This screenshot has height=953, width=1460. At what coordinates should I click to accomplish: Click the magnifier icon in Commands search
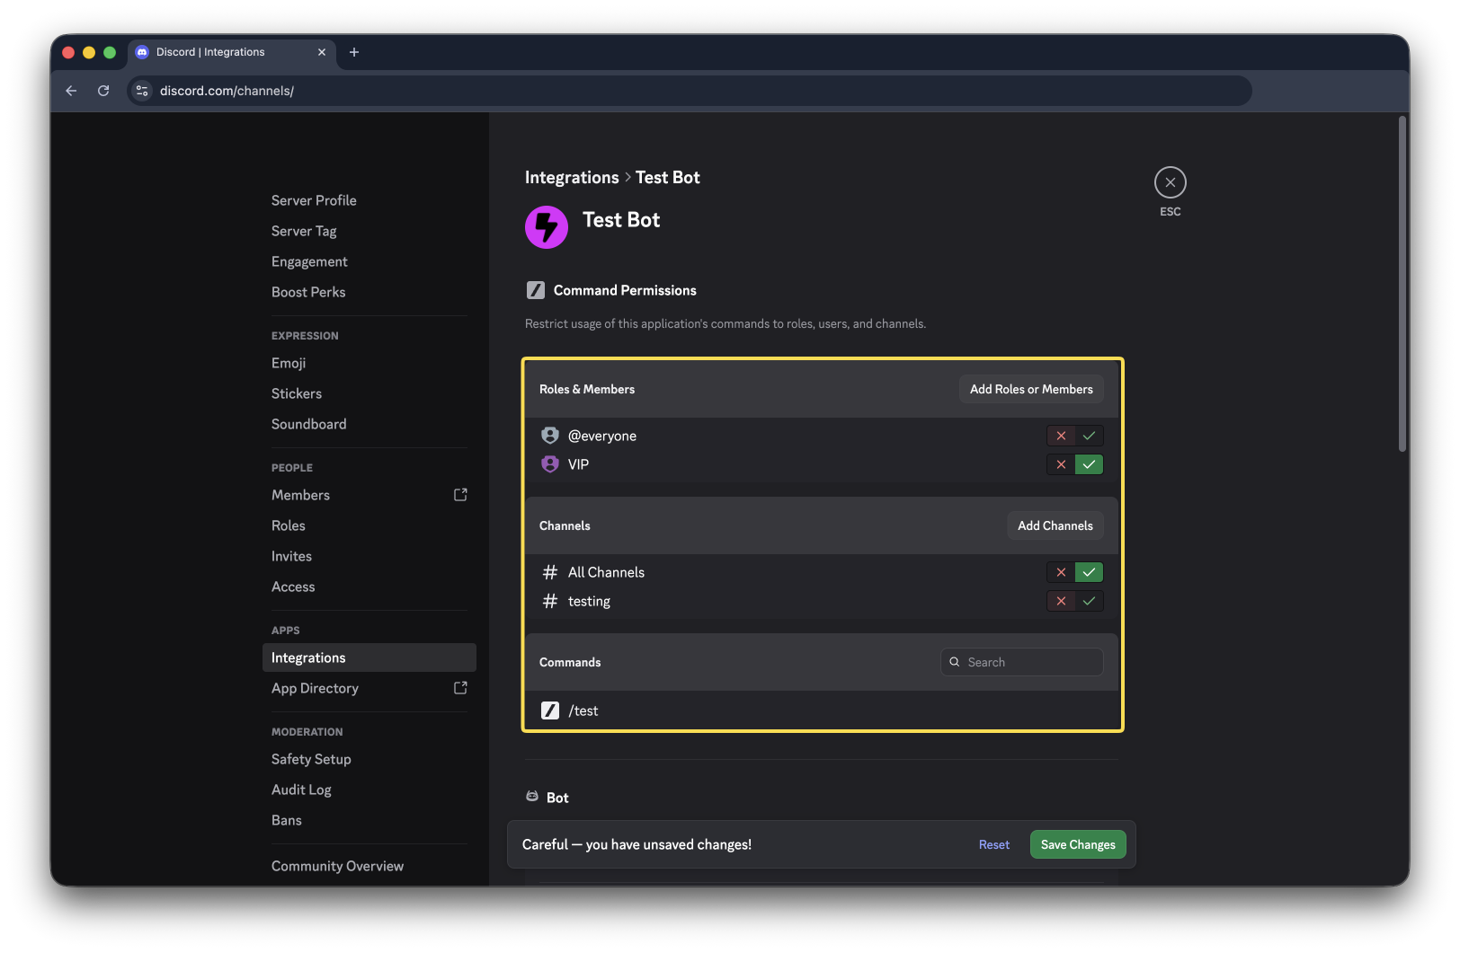(955, 662)
